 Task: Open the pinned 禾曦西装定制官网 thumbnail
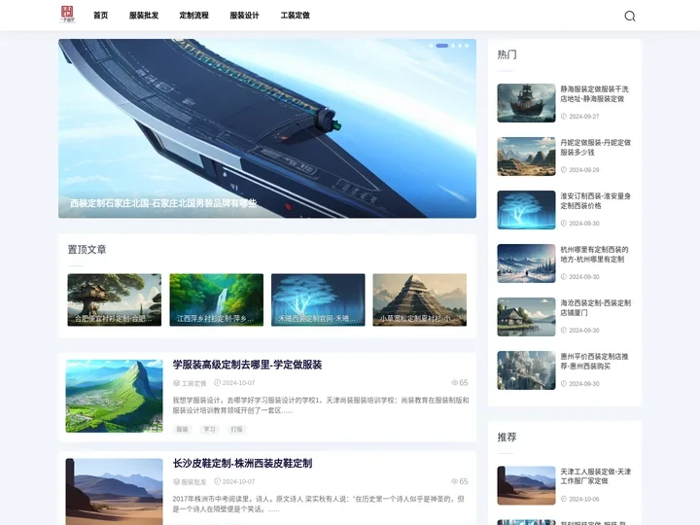[x=318, y=299]
